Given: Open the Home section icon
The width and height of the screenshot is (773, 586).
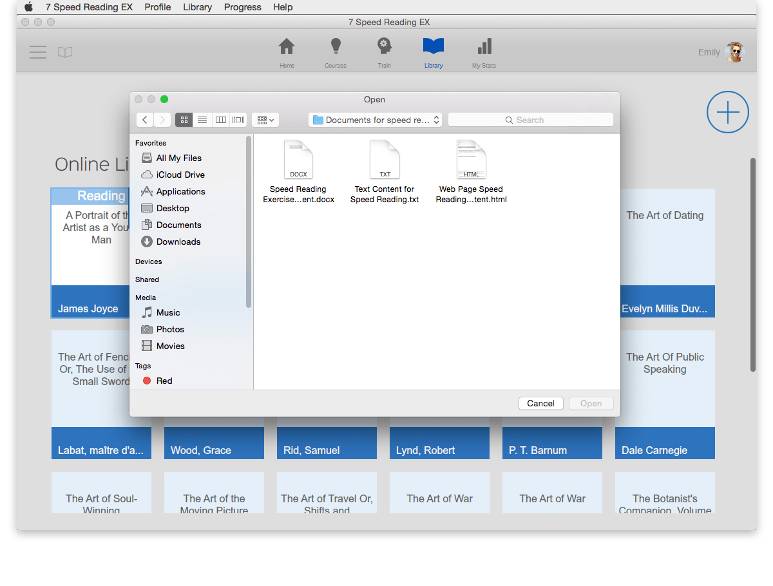Looking at the screenshot, I should (x=287, y=48).
